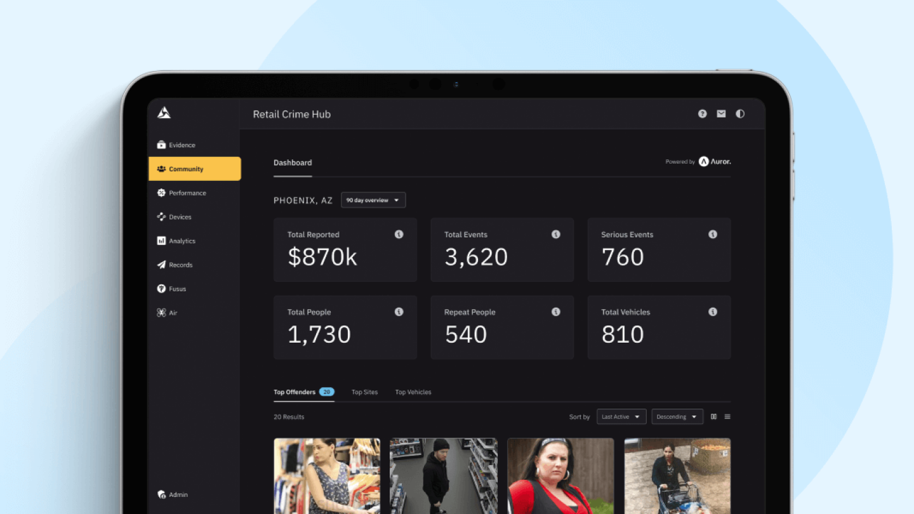The height and width of the screenshot is (514, 914).
Task: Change the Descending order dropdown
Action: [677, 417]
